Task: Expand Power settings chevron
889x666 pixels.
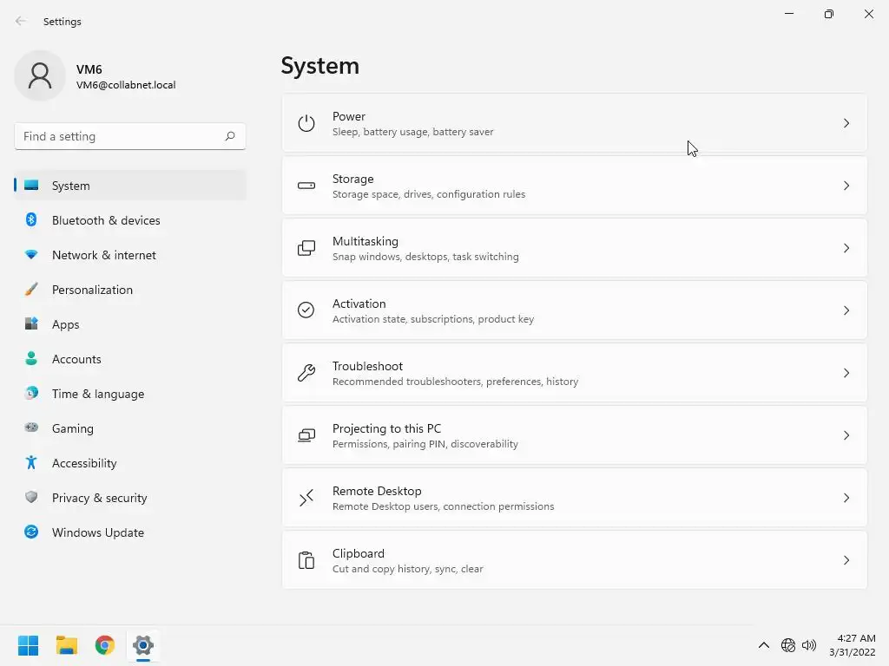Action: 846,123
